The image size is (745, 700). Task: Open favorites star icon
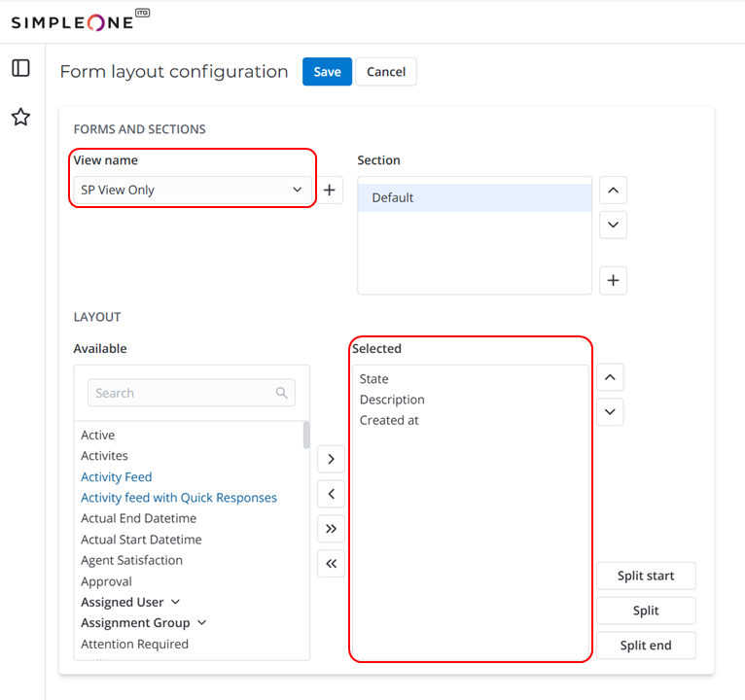point(20,118)
